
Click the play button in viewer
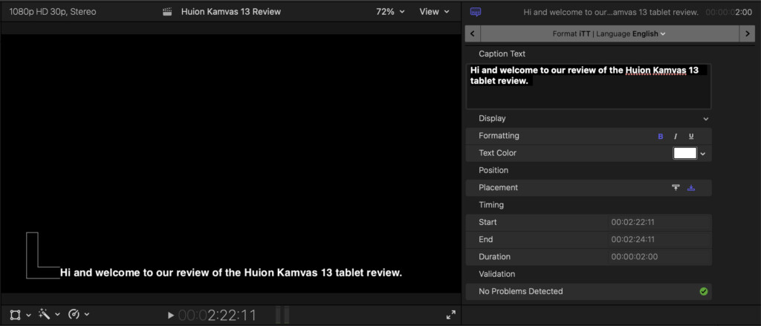(171, 316)
